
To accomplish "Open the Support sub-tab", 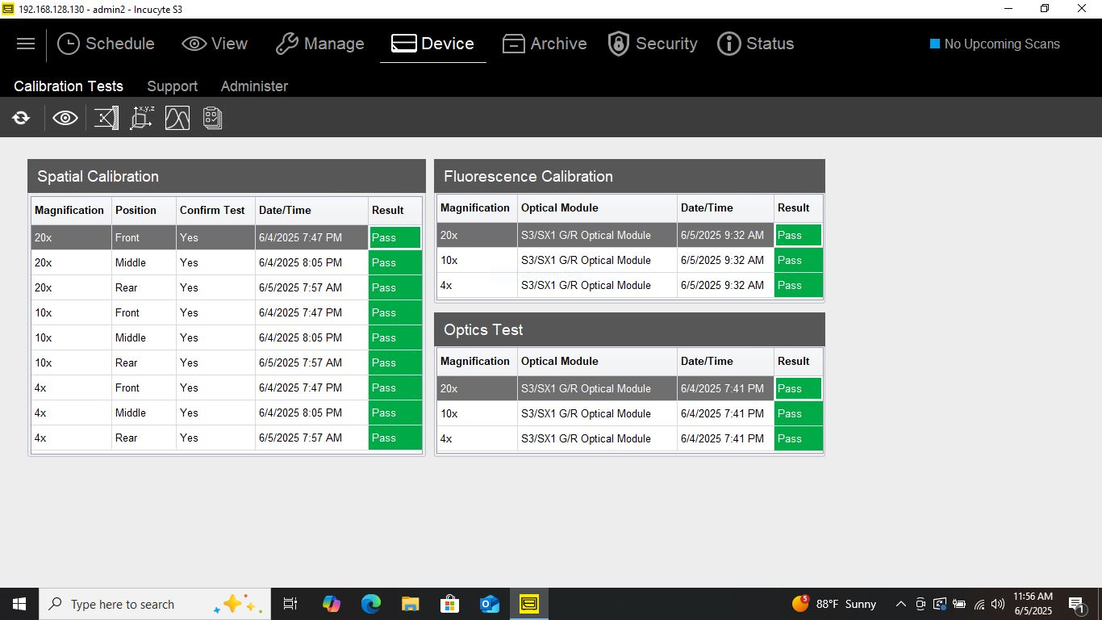I will [172, 86].
